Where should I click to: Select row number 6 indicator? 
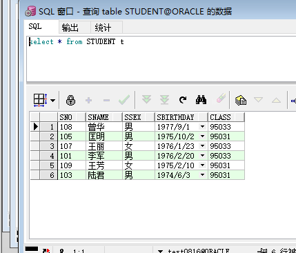(x=48, y=175)
